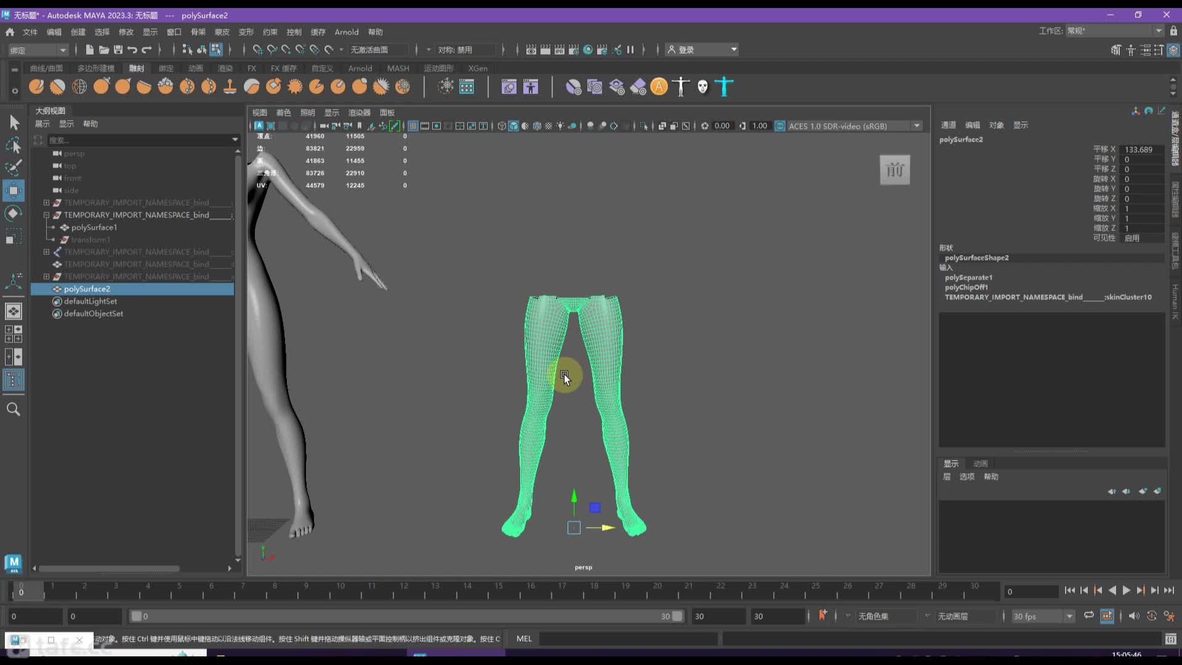Toggle playback loop mode

(1089, 616)
